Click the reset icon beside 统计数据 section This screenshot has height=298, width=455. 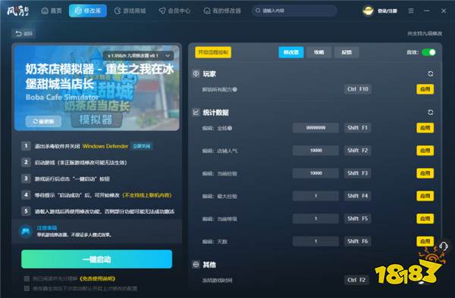(430, 112)
